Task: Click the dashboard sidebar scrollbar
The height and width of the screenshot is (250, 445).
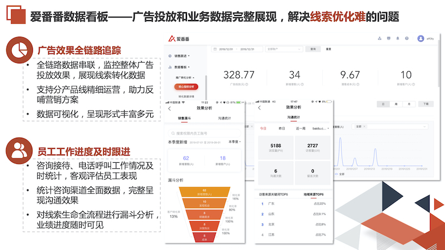Action: (206, 87)
